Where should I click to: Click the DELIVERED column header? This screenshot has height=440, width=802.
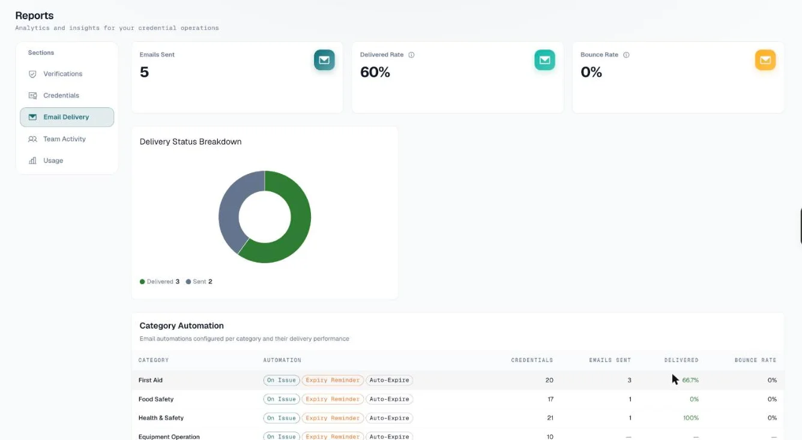click(x=681, y=360)
